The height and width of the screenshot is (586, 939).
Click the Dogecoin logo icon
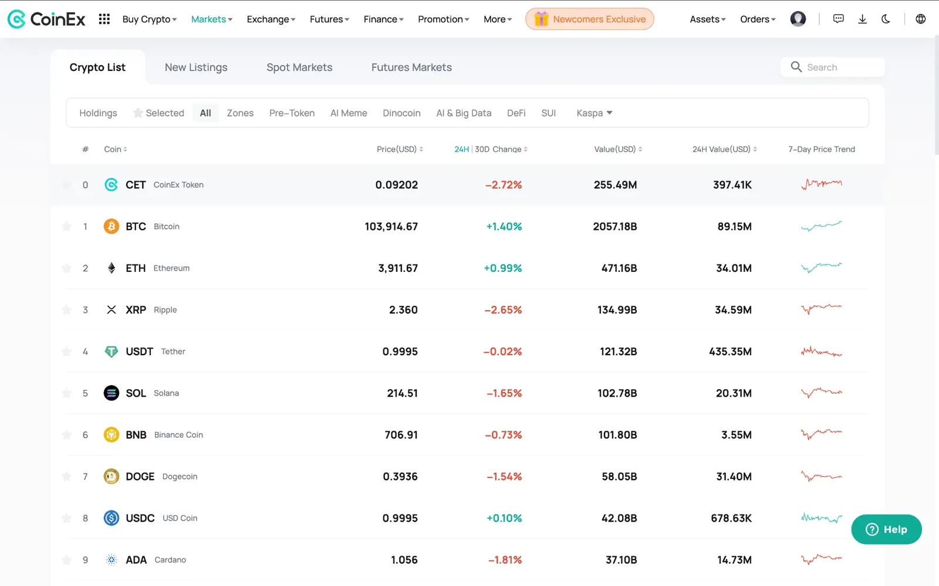pos(111,476)
